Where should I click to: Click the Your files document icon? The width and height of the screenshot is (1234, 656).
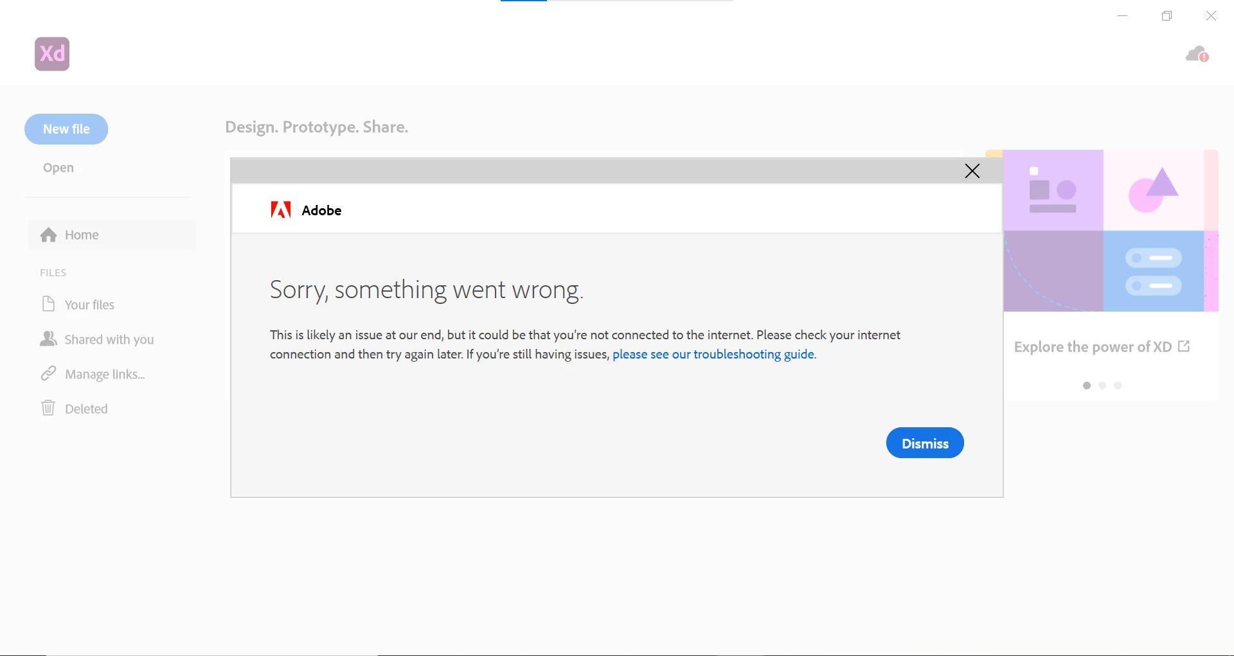(x=48, y=303)
